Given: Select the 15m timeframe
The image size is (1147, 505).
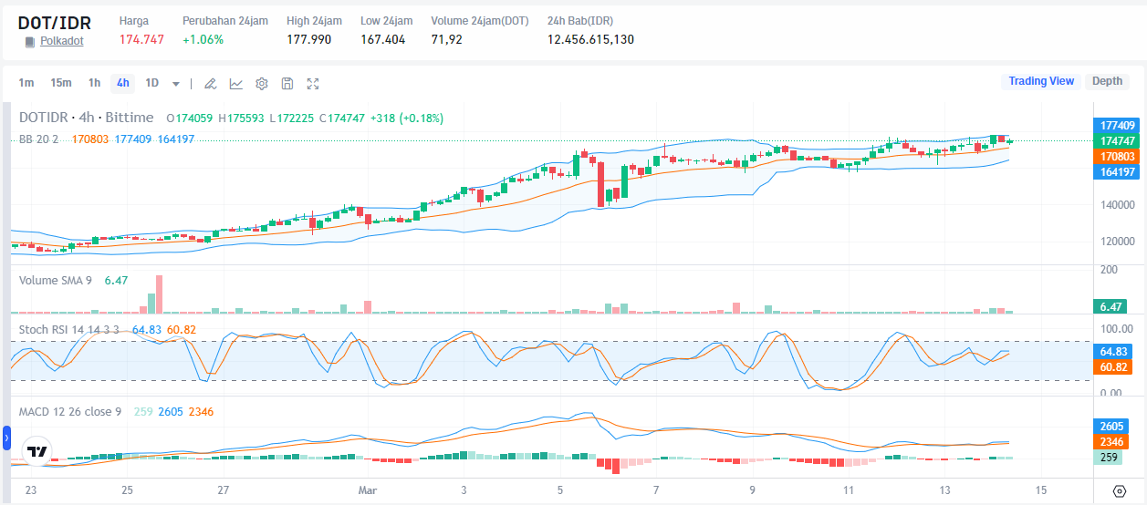Looking at the screenshot, I should coord(61,83).
